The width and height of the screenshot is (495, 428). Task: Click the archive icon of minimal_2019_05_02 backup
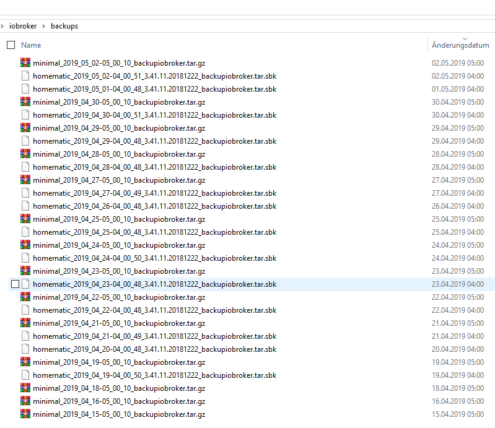[25, 63]
